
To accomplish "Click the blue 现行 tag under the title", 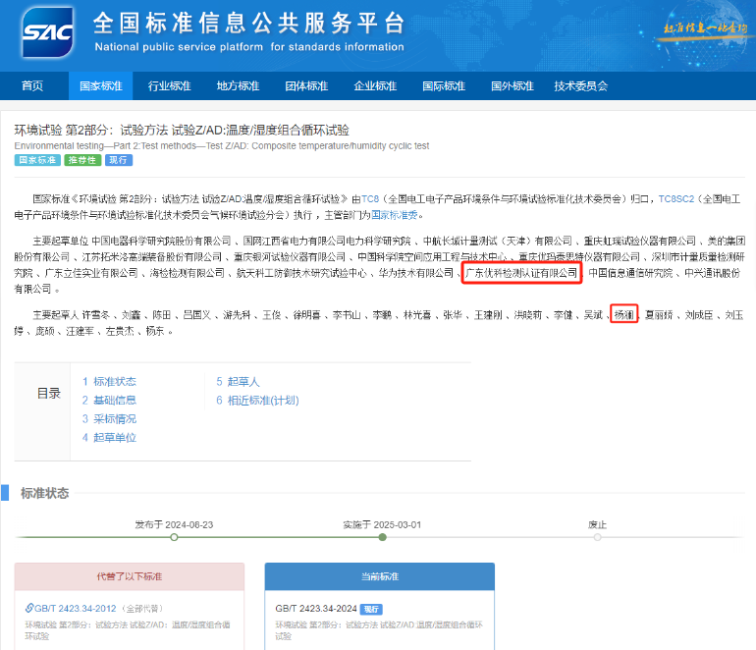I will point(118,160).
